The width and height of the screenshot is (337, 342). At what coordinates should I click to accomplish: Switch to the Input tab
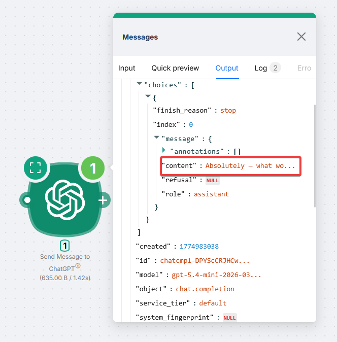127,68
